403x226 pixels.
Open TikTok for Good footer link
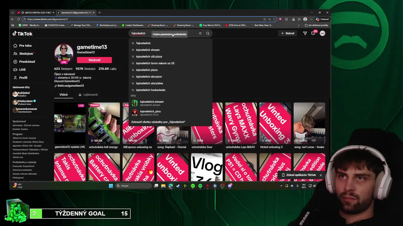coord(20,138)
